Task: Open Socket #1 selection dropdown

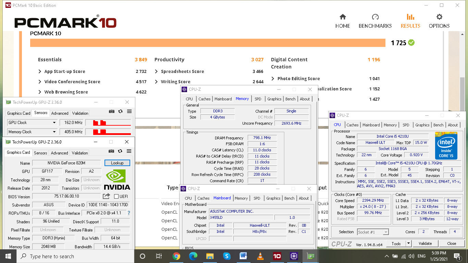Action: click(x=386, y=232)
